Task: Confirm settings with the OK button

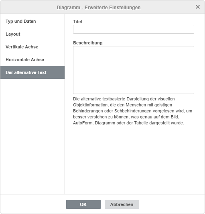Action: tap(83, 204)
